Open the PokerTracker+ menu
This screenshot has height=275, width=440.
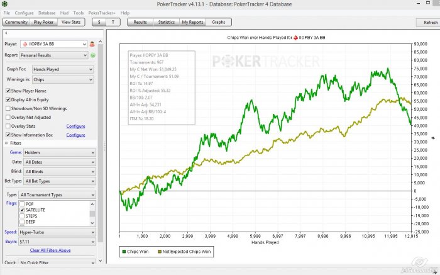pyautogui.click(x=102, y=13)
